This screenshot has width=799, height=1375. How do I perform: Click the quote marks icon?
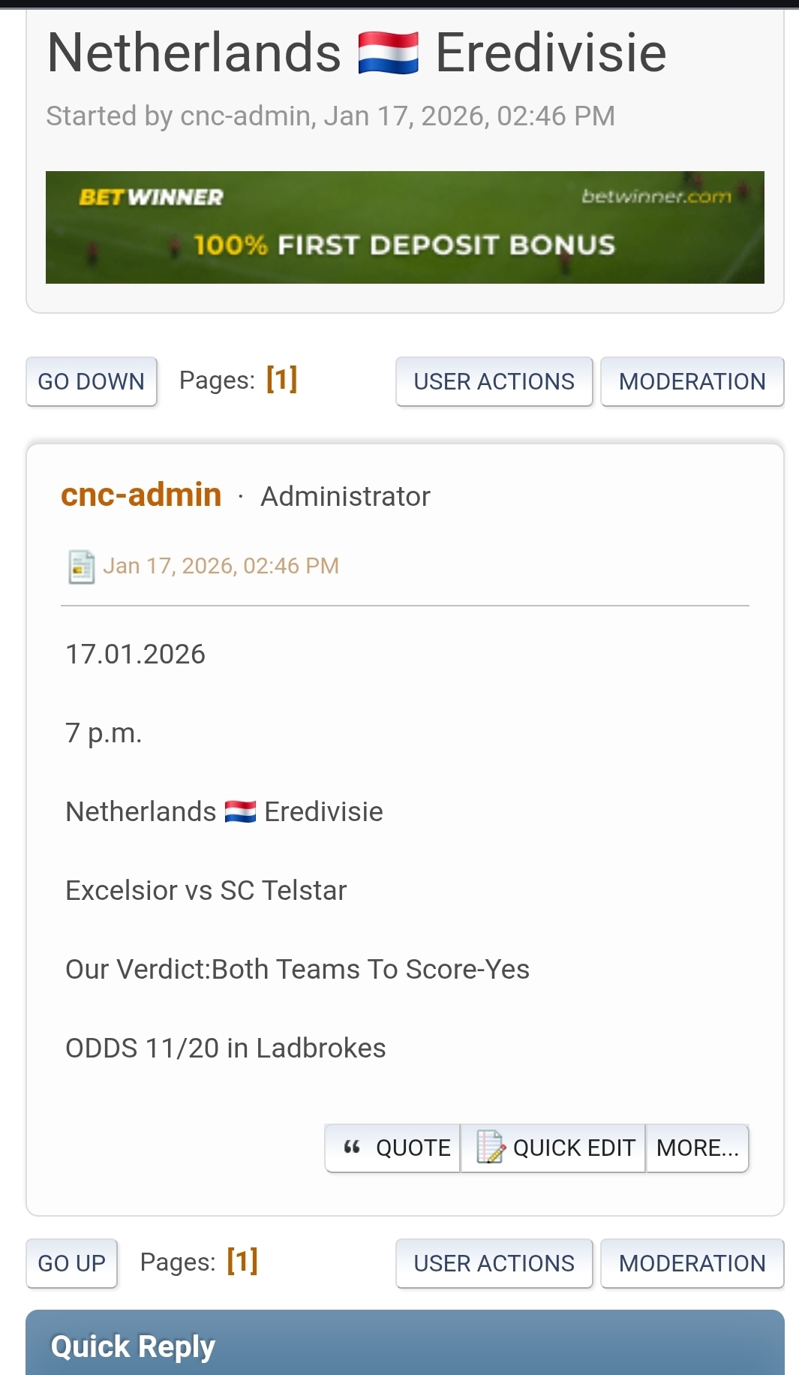[x=352, y=1147]
